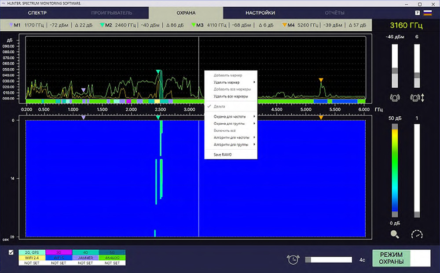Viewport: 440px width, 273px height.
Task: Click the -46 дБм level slider
Action: click(395, 70)
